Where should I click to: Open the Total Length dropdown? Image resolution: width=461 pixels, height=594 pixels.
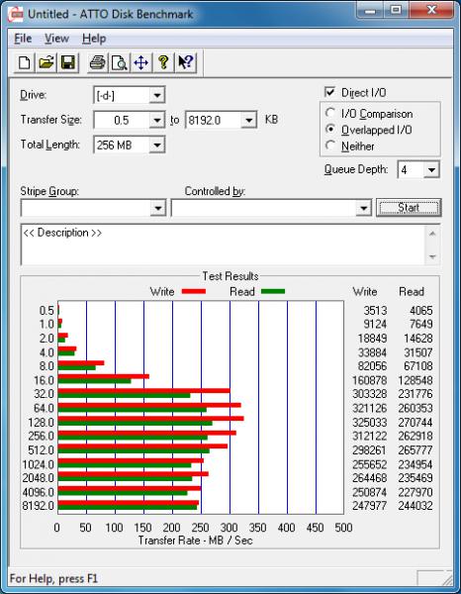pos(156,146)
